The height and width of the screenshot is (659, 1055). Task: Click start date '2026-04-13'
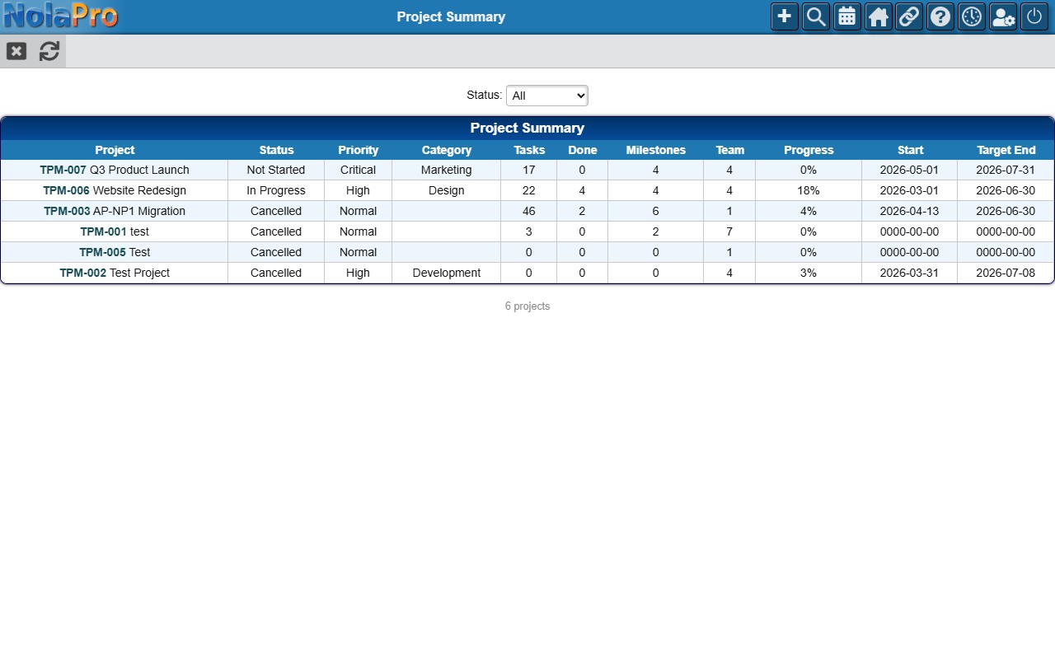[909, 211]
